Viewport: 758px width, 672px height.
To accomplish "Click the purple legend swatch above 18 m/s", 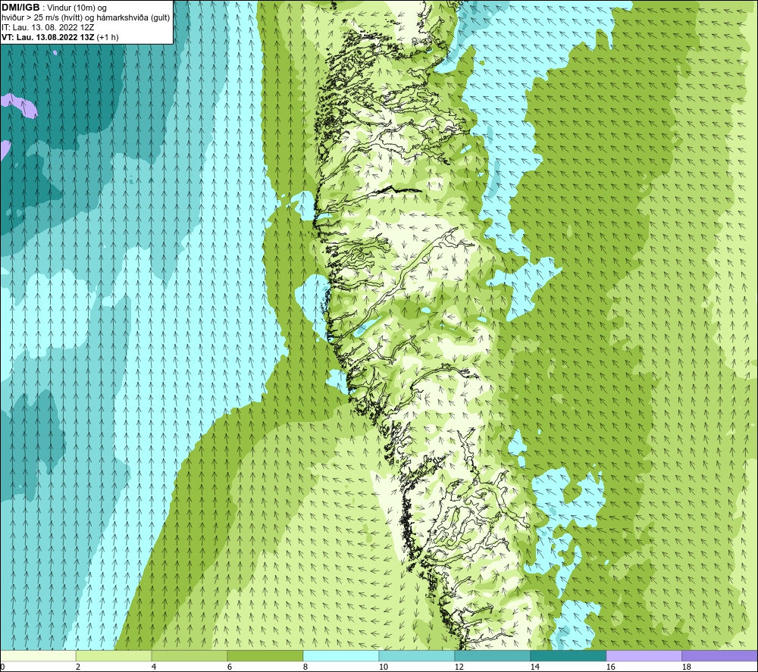I will click(x=719, y=655).
